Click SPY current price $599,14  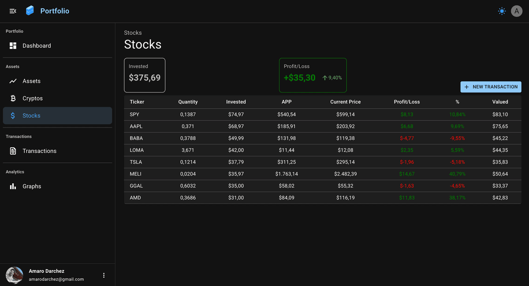346,115
